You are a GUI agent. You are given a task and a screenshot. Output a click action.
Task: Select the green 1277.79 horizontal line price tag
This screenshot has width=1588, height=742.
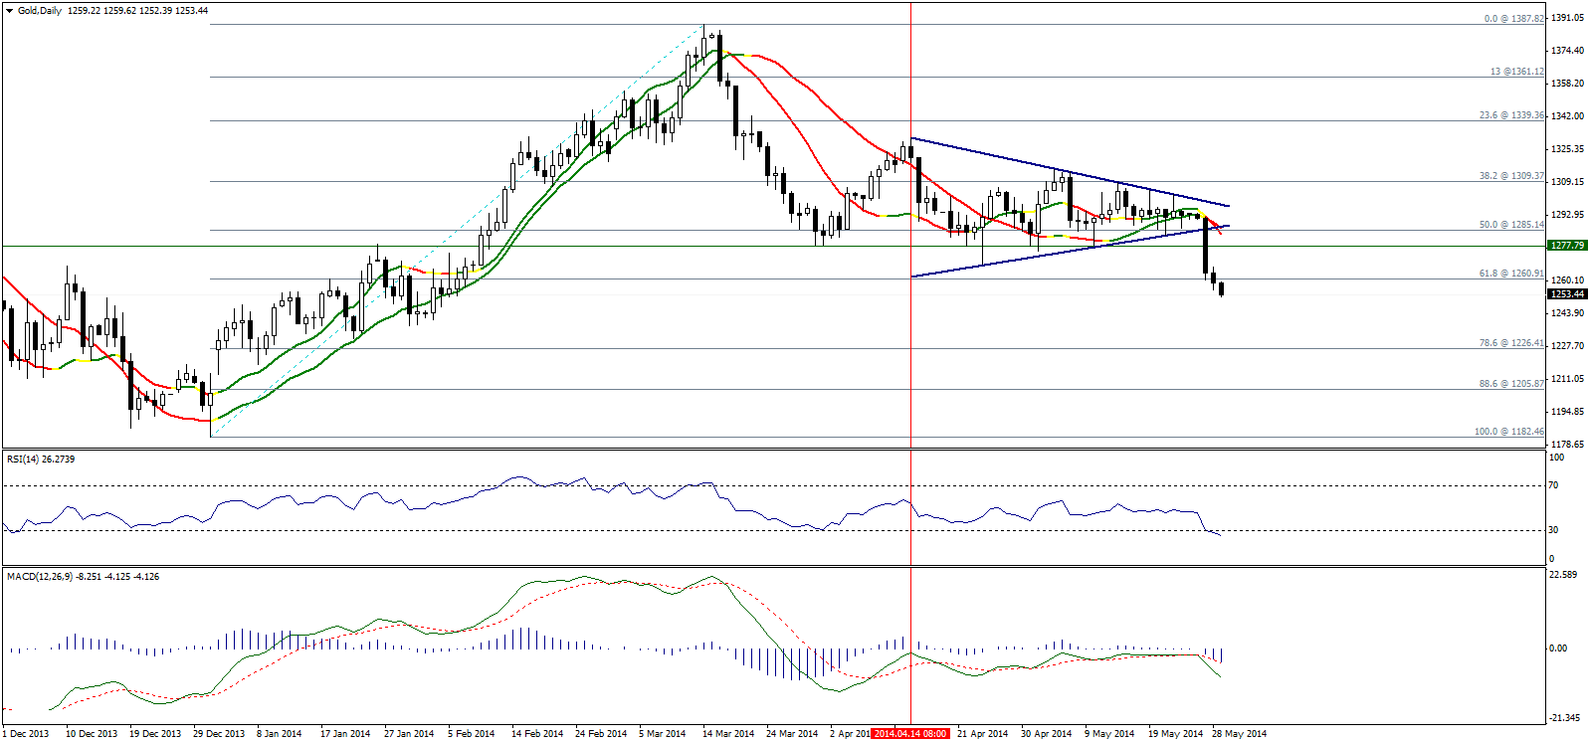[1567, 245]
